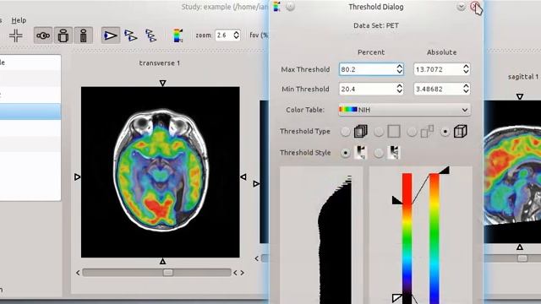Click the zoom value field showing 2.6

(223, 35)
